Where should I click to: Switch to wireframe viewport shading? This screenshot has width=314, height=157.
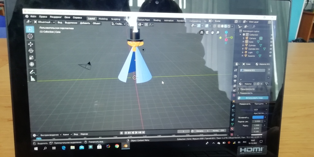tap(219, 26)
